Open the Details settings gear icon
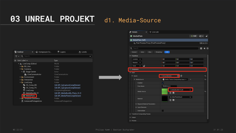The image size is (236, 133). [x=207, y=48]
